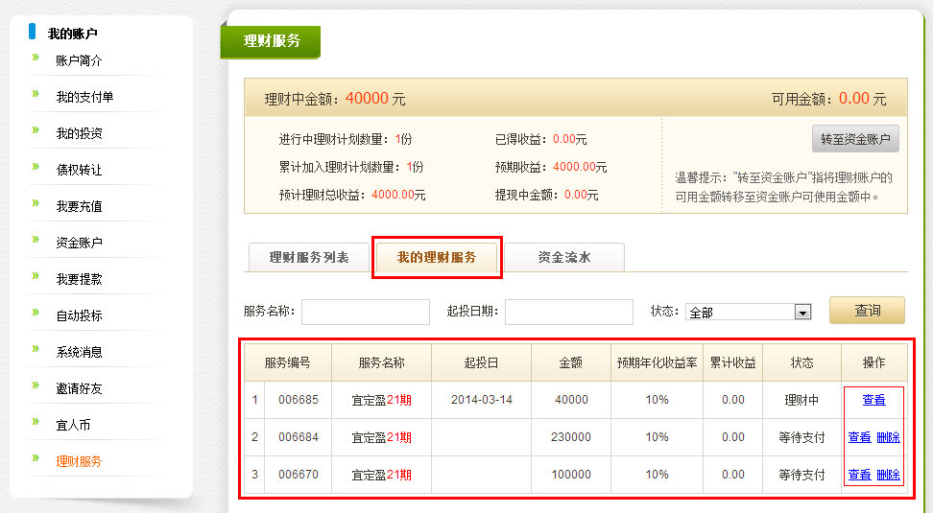
Task: Navigate to 我要充值
Action: pos(79,206)
